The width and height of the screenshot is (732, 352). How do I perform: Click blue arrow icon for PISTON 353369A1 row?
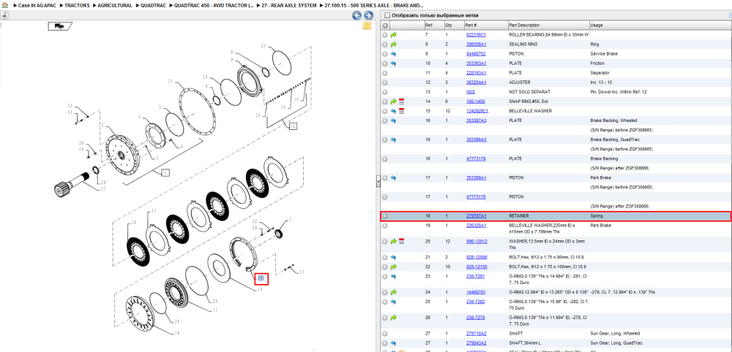[394, 178]
